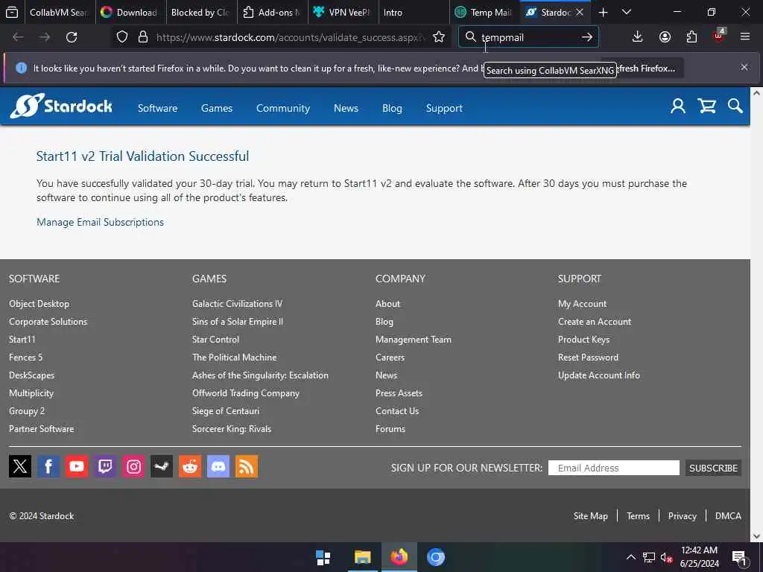Open a new browser tab

(x=603, y=12)
